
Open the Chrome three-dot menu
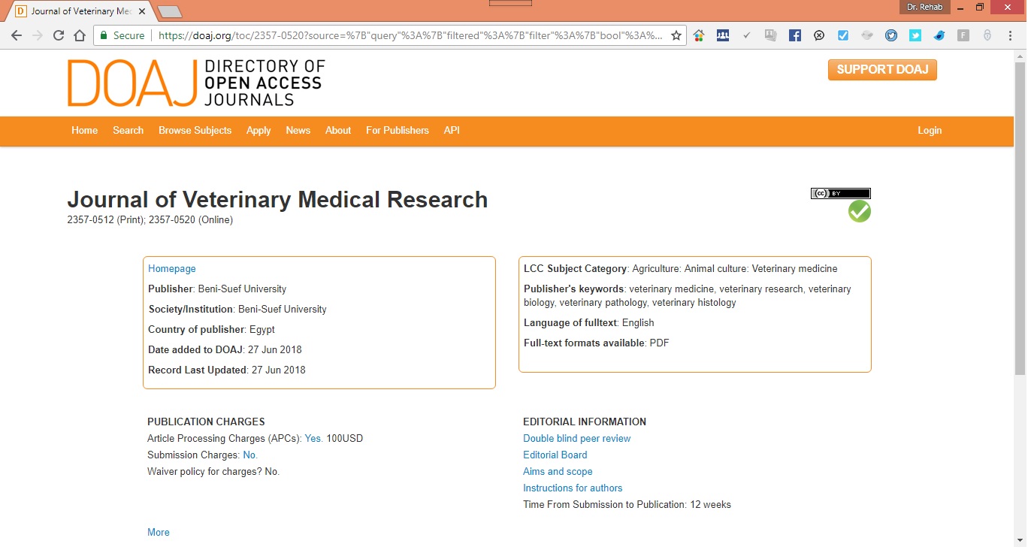1011,35
